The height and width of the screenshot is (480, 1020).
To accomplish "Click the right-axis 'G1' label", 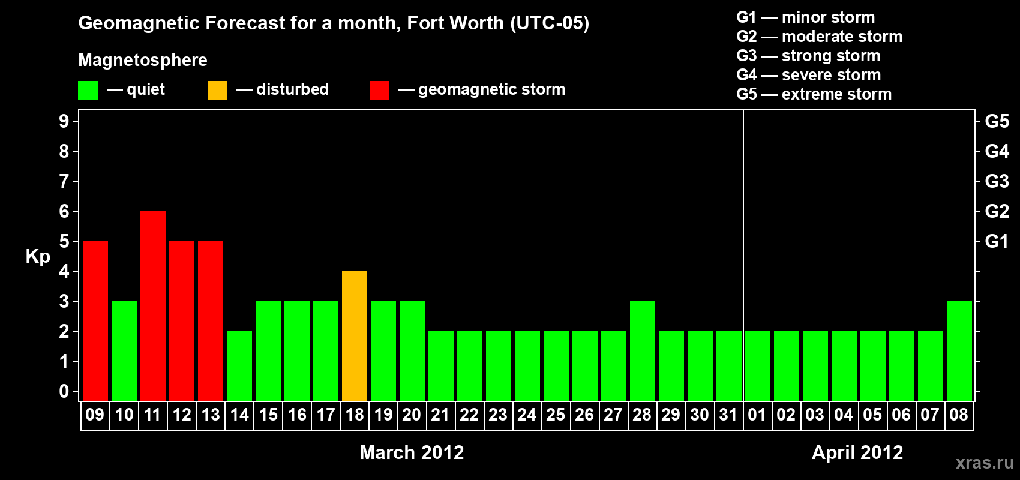I will (997, 241).
